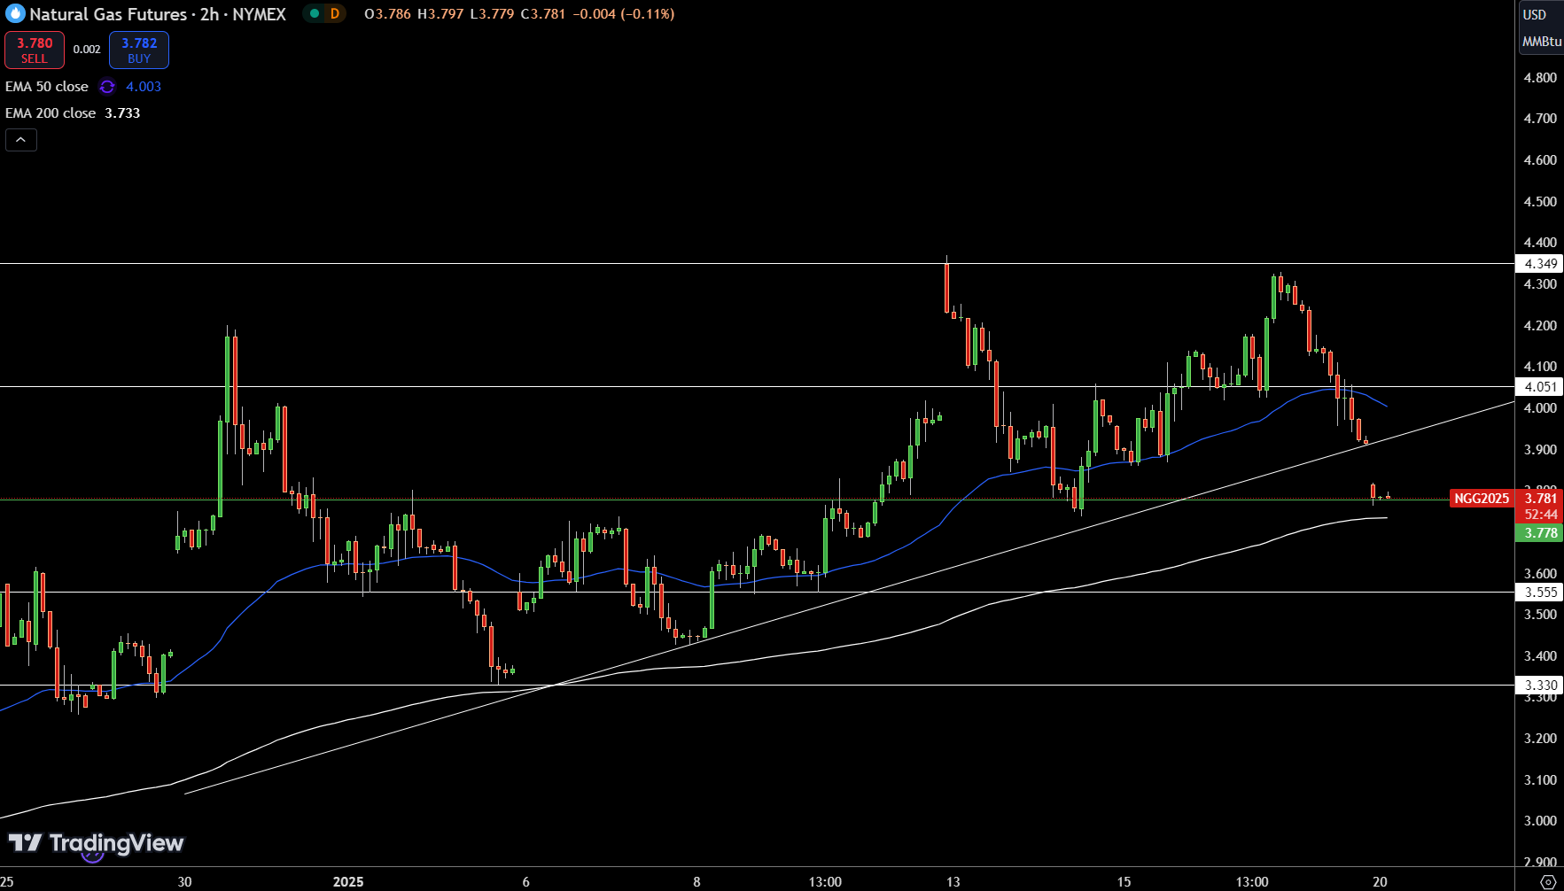Click the 52:44 countdown timer label

click(1541, 515)
